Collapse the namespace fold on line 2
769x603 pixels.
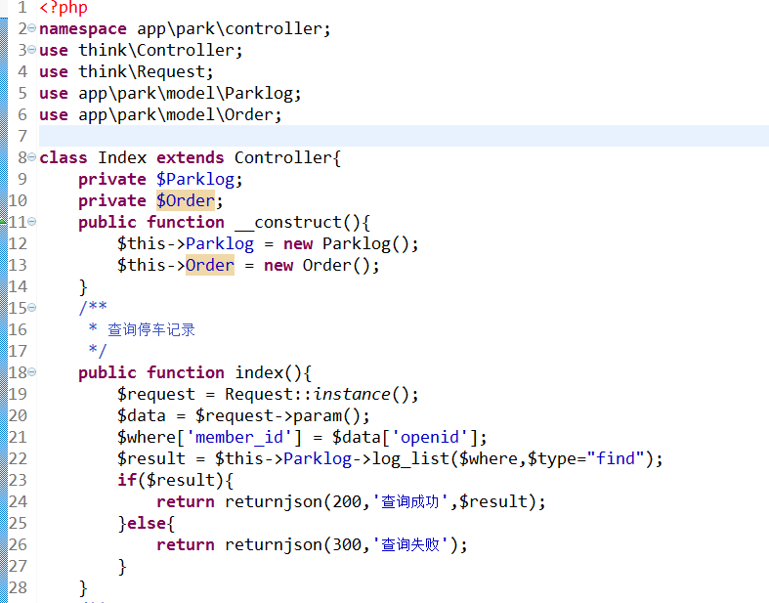pos(32,29)
